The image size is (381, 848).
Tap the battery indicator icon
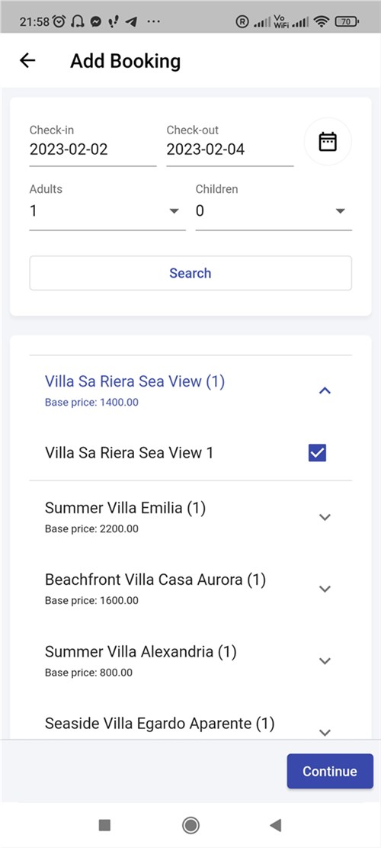point(347,22)
